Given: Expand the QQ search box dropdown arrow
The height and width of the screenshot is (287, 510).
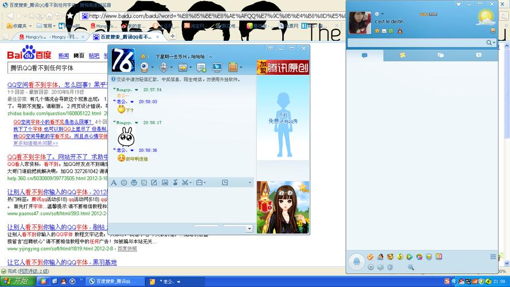Looking at the screenshot, I should click(495, 42).
